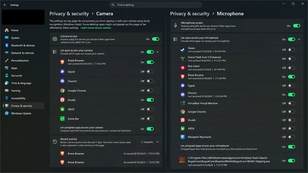Click the Time & language sidebar icon
Image resolution: width=308 pixels, height=173 pixels.
click(x=7, y=83)
